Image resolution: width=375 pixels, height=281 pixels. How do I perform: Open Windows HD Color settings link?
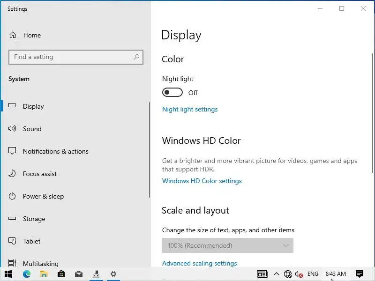coord(202,181)
